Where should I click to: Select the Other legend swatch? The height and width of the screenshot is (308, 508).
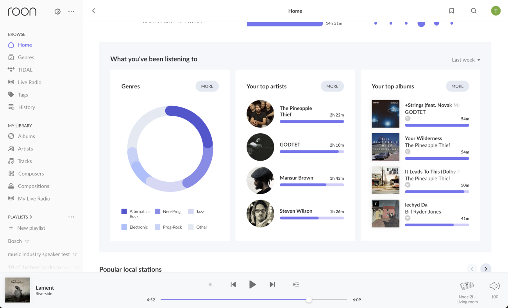(x=191, y=227)
